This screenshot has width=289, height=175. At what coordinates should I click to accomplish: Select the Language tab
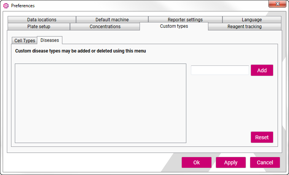point(252,19)
